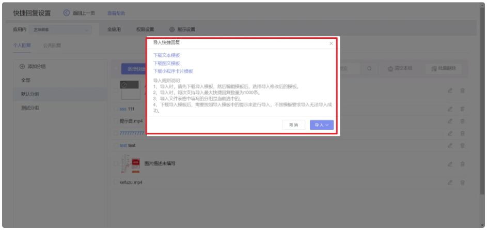Delete the 提示音.mp4 reply

[462, 121]
